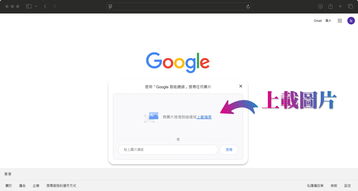Open the 設定 settings menu
Viewport: 358px width, 191px height.
pyautogui.click(x=348, y=186)
